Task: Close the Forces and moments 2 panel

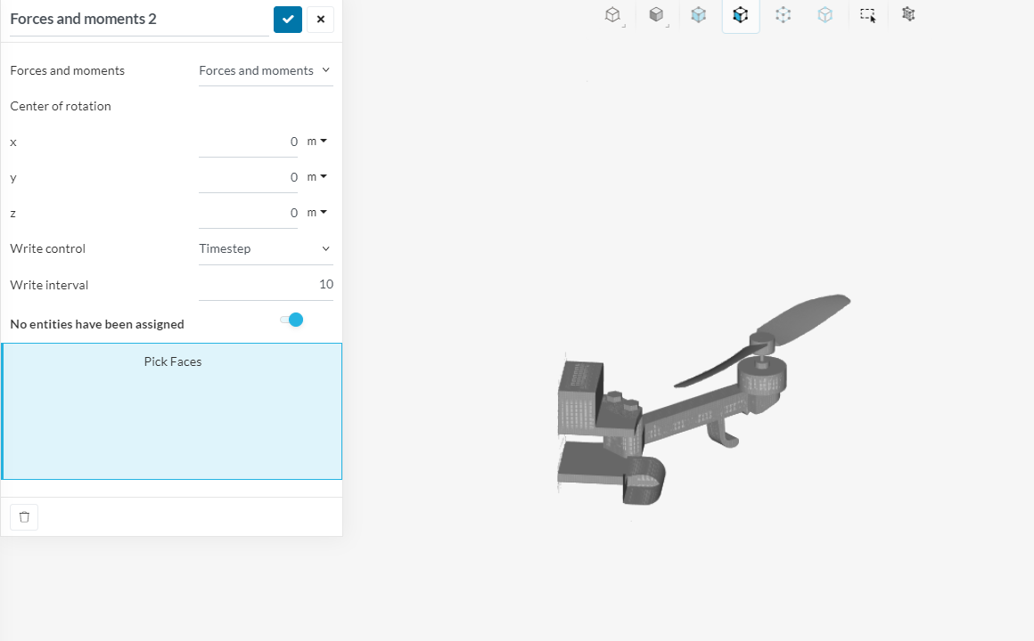Action: point(321,19)
